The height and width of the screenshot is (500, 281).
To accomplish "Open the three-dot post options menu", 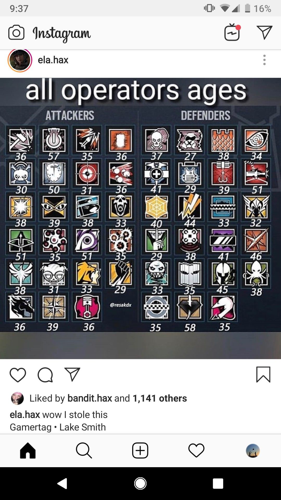I will point(264,60).
